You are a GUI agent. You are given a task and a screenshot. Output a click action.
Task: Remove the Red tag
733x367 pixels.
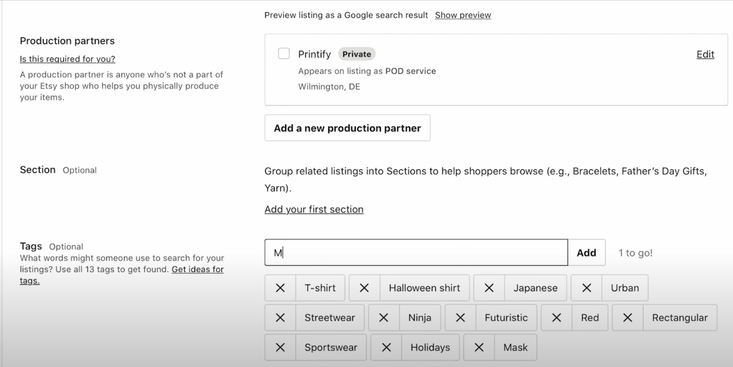pos(556,318)
